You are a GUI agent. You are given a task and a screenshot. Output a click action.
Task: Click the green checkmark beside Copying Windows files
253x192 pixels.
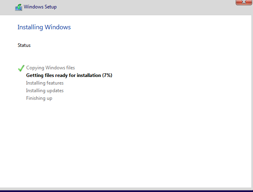click(21, 68)
